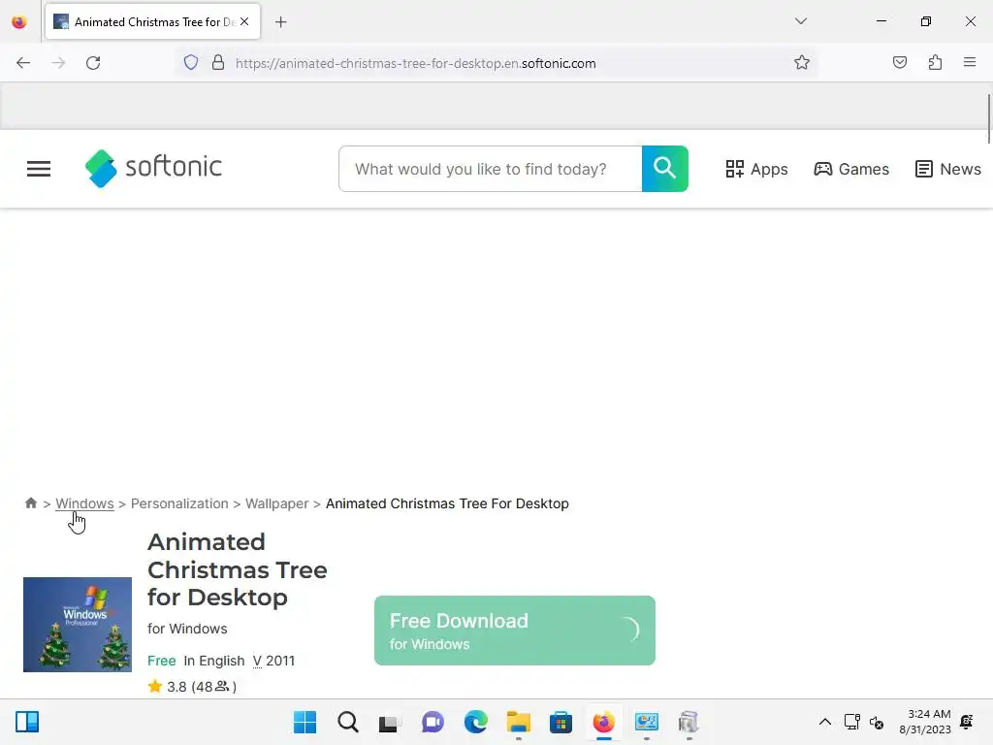The width and height of the screenshot is (993, 745).
Task: Click the page vertical scrollbar
Action: click(x=988, y=119)
